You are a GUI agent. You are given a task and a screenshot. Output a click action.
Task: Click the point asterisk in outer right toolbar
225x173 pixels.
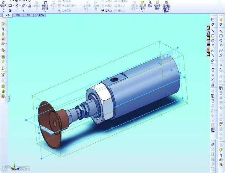[221, 65]
